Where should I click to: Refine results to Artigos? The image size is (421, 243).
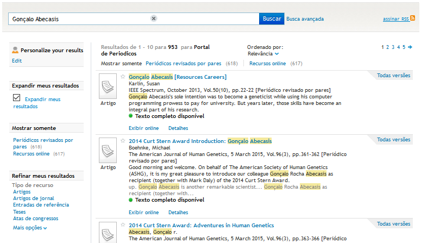22,192
